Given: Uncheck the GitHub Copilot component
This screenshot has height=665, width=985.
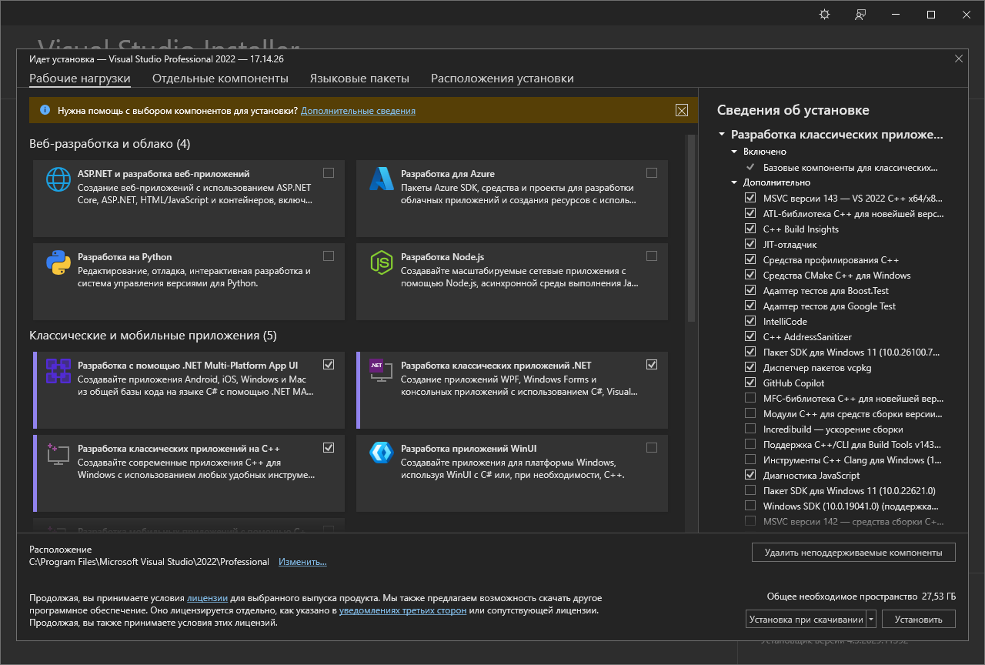Looking at the screenshot, I should (x=750, y=383).
